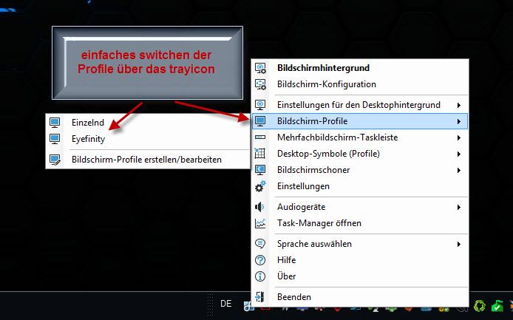The image size is (513, 320).
Task: Click the Bildschirmschoner moon monitor icon
Action: (260, 170)
